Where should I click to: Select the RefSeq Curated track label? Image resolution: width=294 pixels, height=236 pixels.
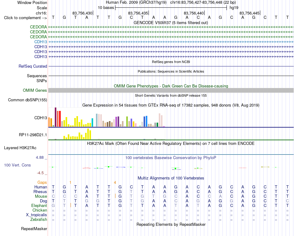click(33, 66)
